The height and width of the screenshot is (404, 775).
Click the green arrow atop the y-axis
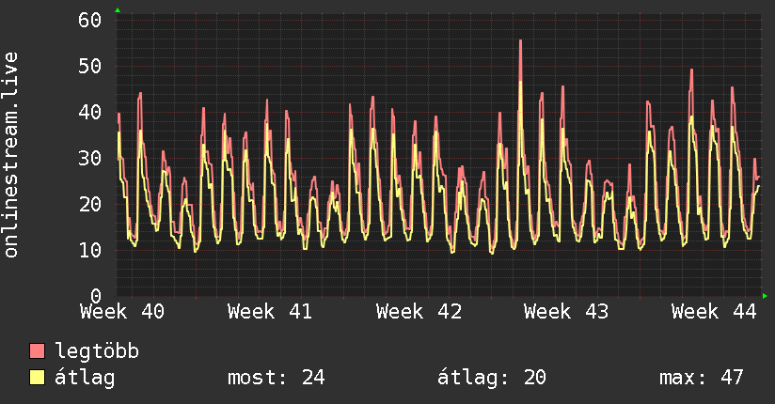pos(118,10)
